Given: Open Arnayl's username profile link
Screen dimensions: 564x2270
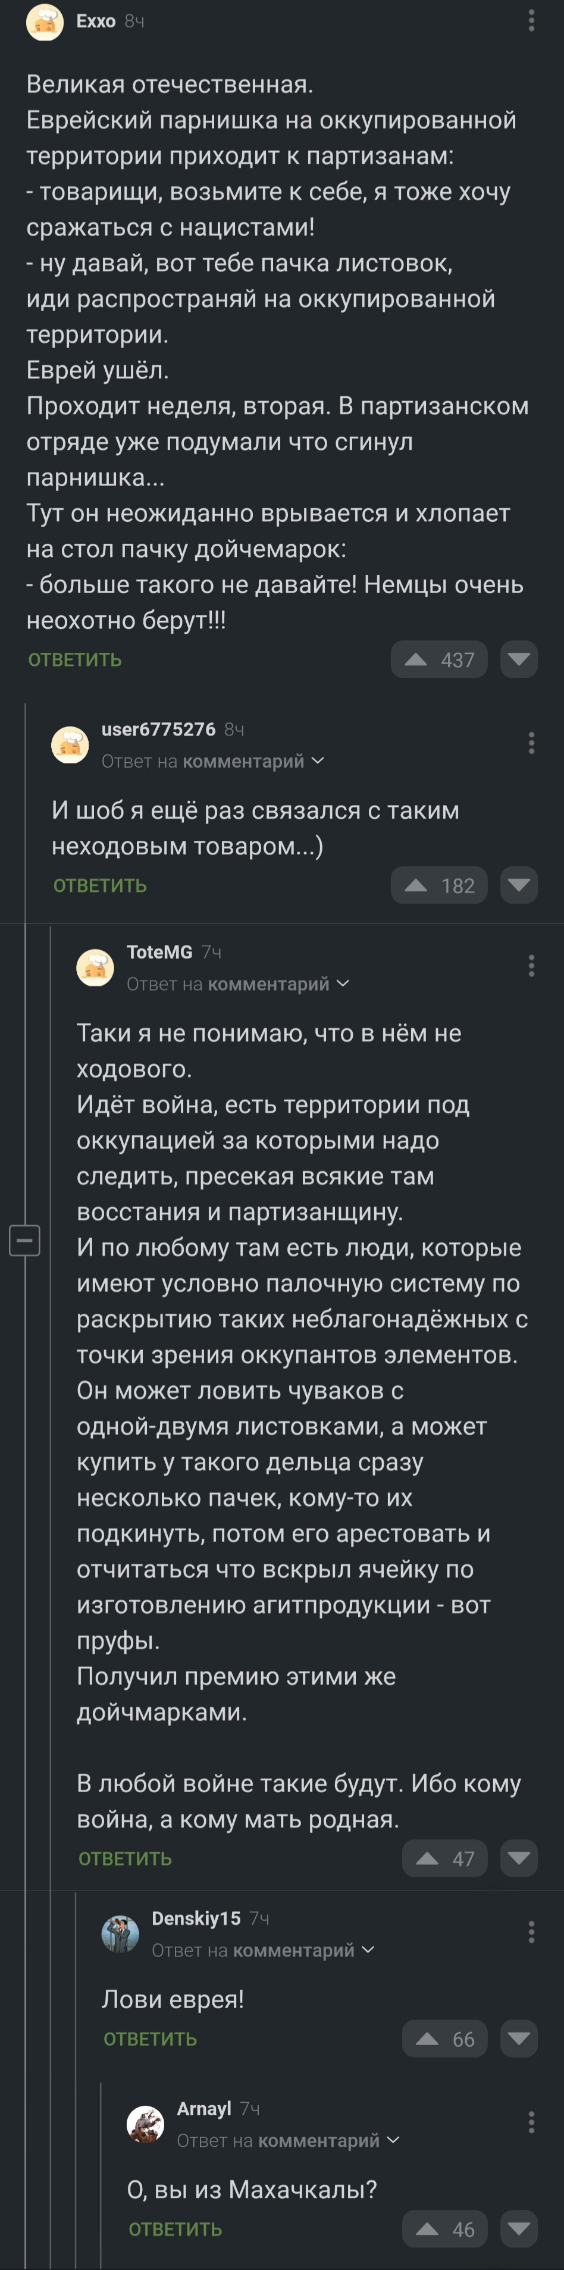Looking at the screenshot, I should [x=205, y=2108].
